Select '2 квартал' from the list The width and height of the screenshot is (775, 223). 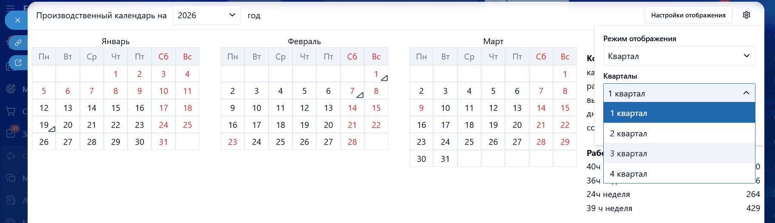(679, 133)
